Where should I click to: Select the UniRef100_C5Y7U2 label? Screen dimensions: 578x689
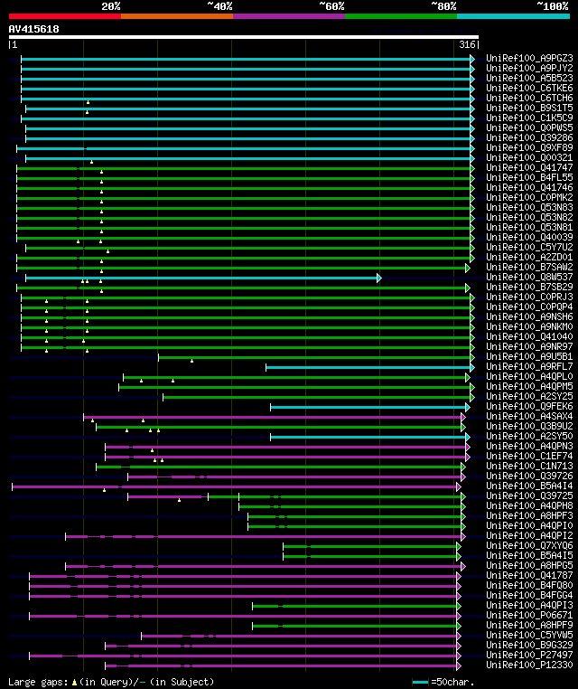pyautogui.click(x=529, y=247)
